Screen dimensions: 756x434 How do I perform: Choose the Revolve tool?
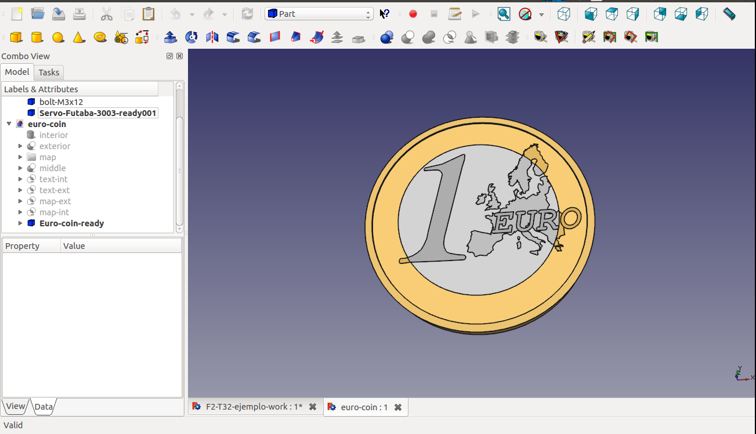pos(191,38)
